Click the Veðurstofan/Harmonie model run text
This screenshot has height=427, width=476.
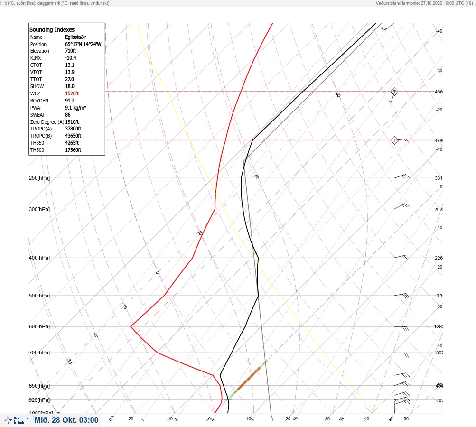point(424,3)
